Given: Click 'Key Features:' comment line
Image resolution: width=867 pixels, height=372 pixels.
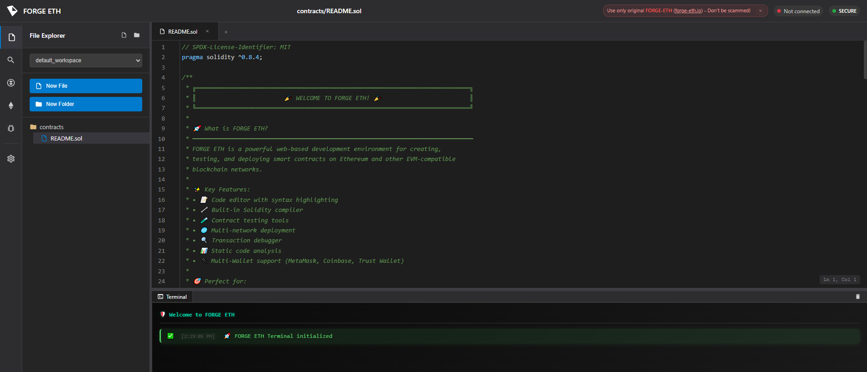Looking at the screenshot, I should coord(227,190).
